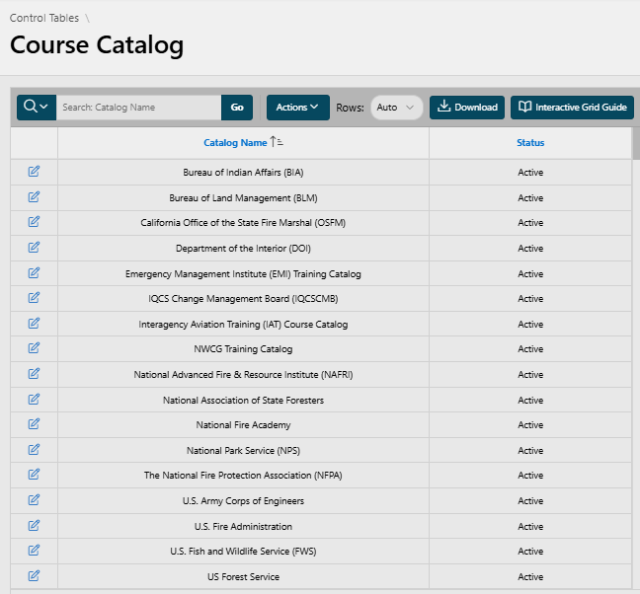
Task: Open the Interactive Grid Guide
Action: coord(572,108)
